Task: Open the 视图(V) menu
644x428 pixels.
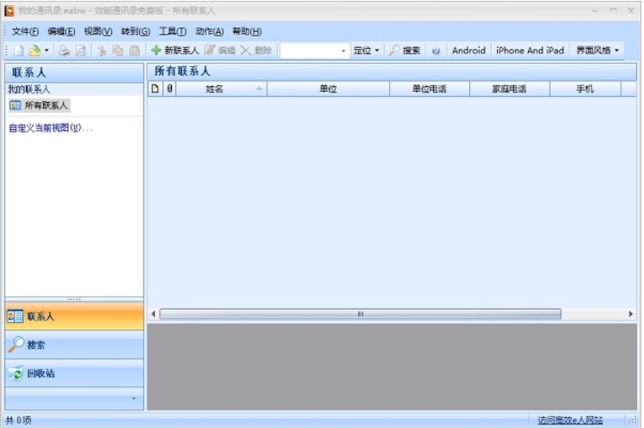Action: tap(98, 31)
